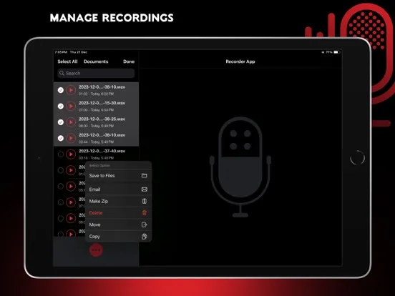Click the '01:32 - Today, 6:02 PM' subtitle
395x296 pixels.
coord(96,94)
